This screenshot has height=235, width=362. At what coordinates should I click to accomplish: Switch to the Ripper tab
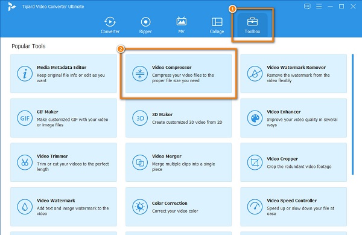click(145, 25)
